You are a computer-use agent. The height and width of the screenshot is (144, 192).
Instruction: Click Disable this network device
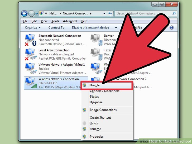(x=90, y=27)
